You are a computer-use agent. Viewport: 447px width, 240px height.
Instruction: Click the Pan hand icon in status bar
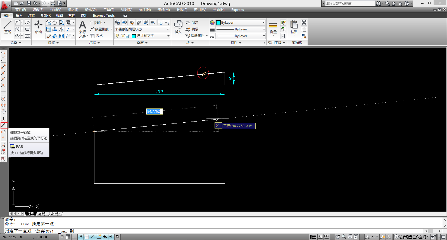coord(338,237)
